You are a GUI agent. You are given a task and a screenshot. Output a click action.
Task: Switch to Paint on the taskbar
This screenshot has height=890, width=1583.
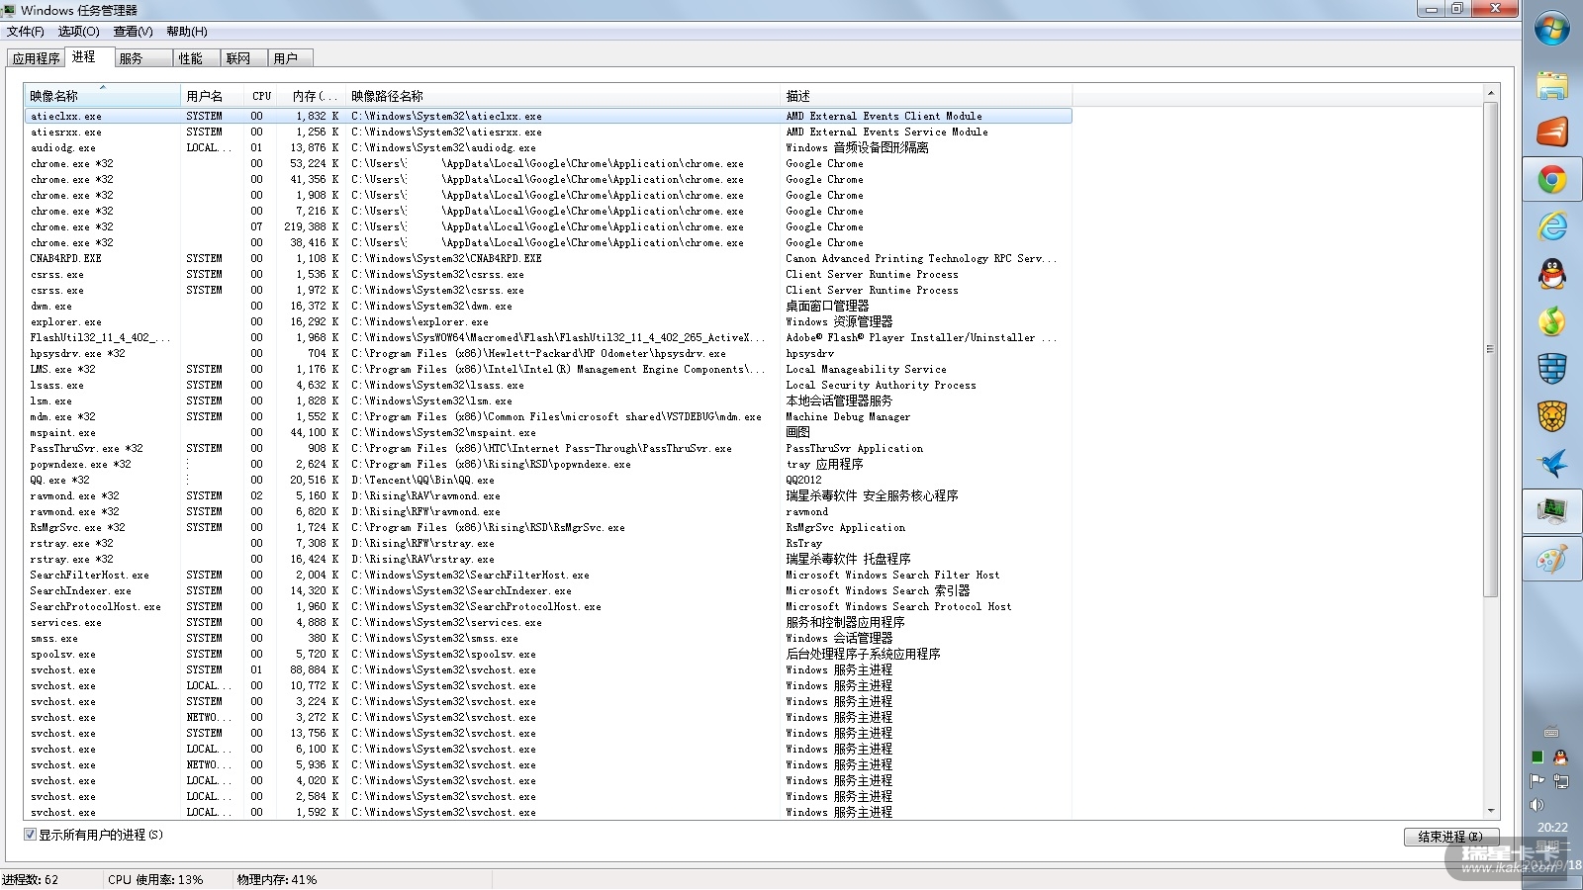click(1551, 559)
